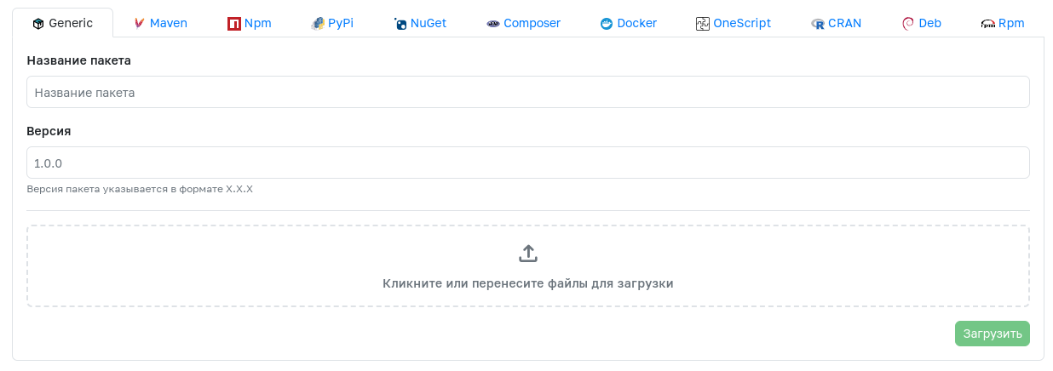Screen dimensions: 1053x371
Task: Click the Generic cube icon
Action: [38, 24]
